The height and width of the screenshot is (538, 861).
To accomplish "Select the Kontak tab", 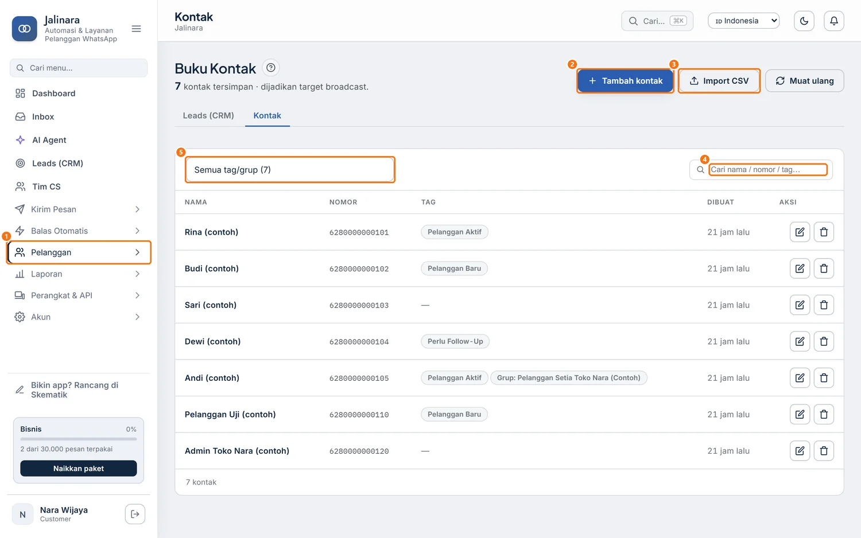I will (267, 115).
